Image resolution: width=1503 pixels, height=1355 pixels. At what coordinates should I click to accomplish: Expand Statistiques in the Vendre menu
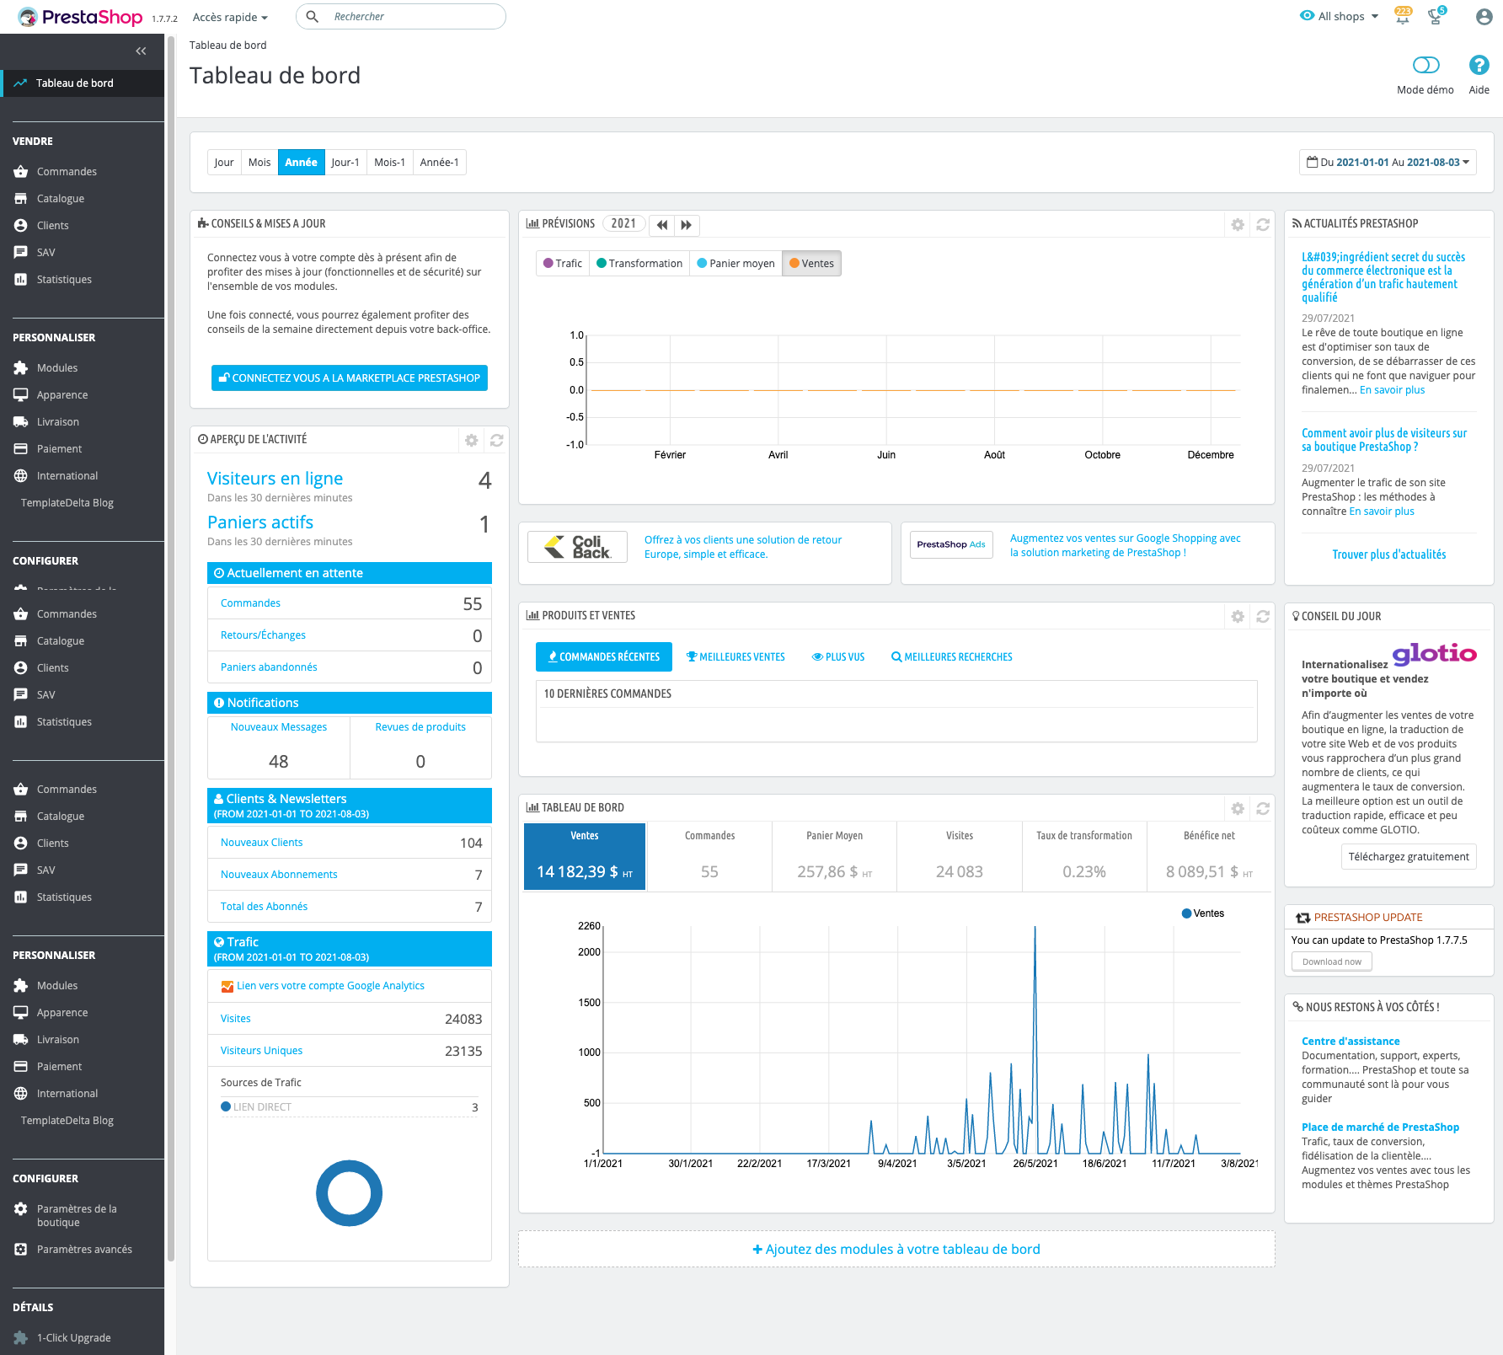(64, 280)
